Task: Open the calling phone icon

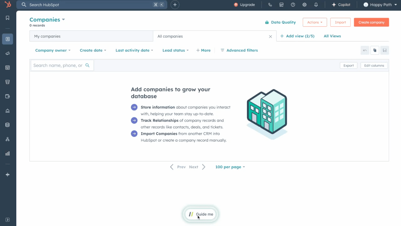Action: point(270,5)
